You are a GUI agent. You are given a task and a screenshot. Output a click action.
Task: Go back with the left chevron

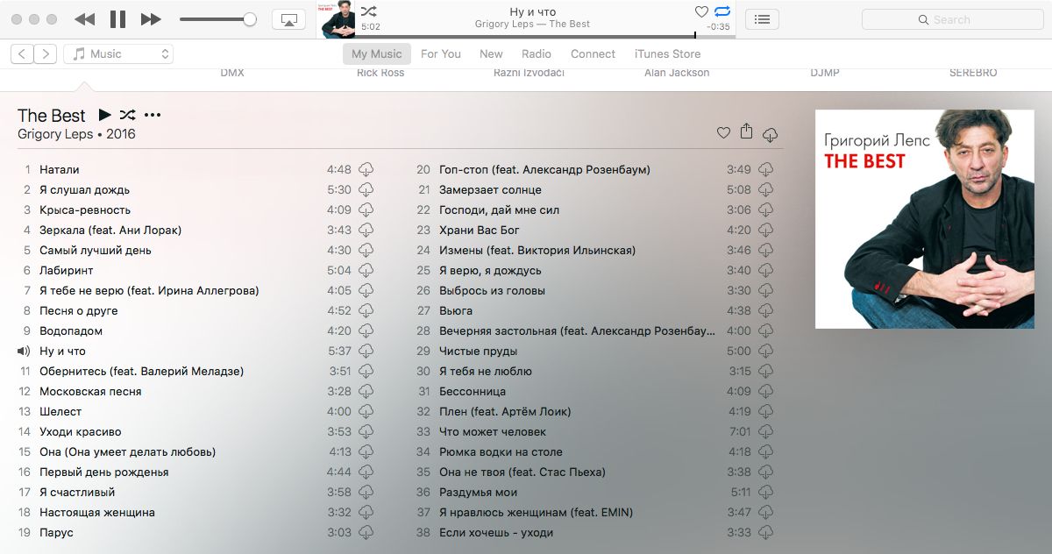[x=23, y=54]
